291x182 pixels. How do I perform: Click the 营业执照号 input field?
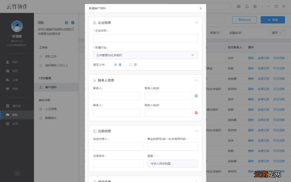(173, 147)
